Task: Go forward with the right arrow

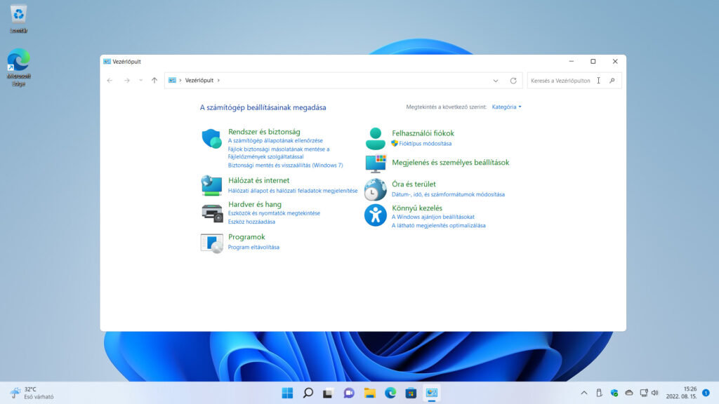Action: [126, 81]
